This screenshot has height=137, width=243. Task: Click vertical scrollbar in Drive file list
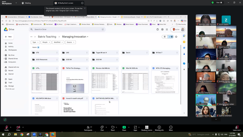tap(181, 75)
